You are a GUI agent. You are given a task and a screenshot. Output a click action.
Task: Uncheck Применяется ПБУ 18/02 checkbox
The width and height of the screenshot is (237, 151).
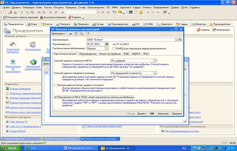click(x=56, y=97)
